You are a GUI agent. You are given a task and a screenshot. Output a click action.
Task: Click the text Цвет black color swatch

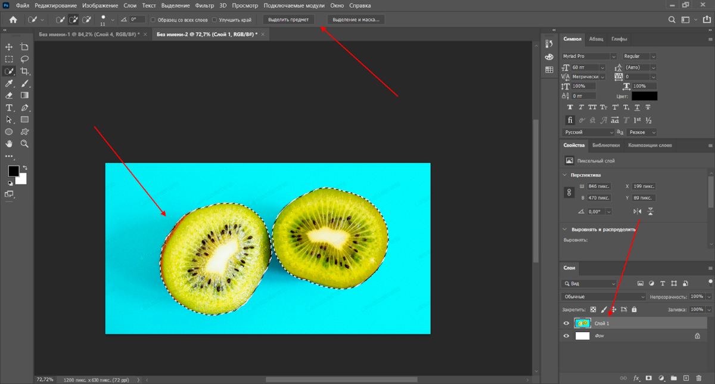point(644,95)
